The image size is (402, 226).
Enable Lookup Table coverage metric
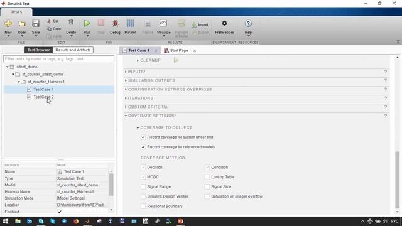207,177
